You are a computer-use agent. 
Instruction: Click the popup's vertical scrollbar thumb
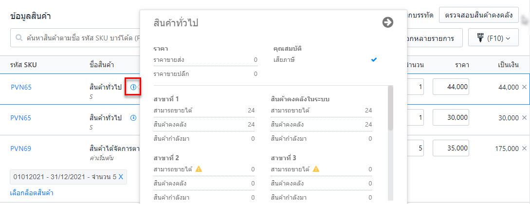point(390,108)
